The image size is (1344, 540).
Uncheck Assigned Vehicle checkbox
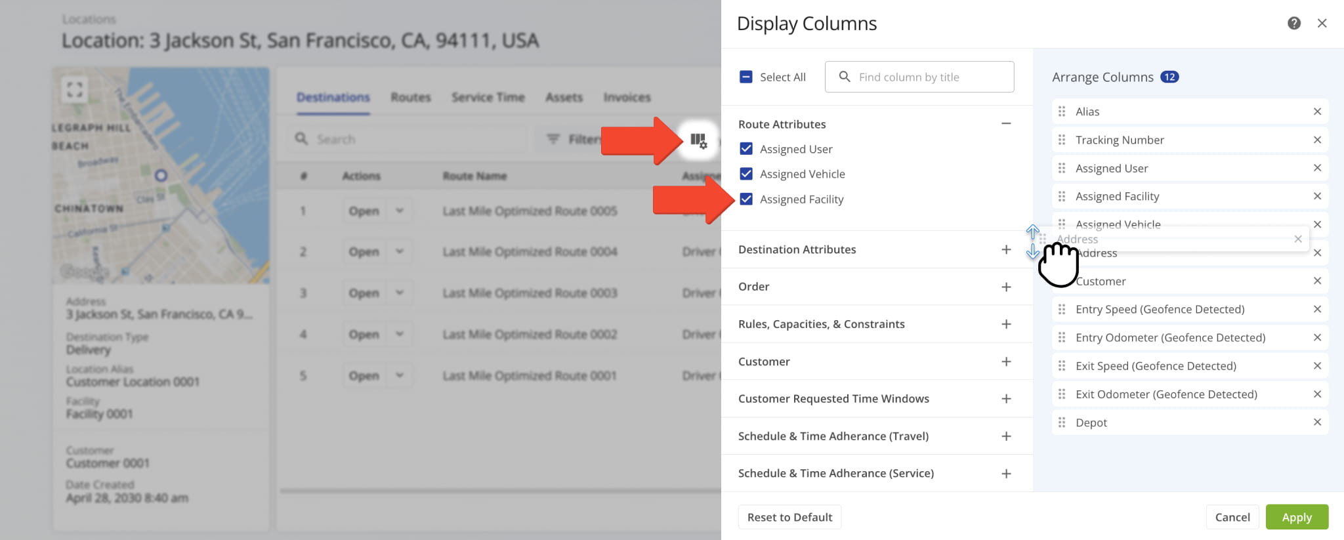coord(746,174)
